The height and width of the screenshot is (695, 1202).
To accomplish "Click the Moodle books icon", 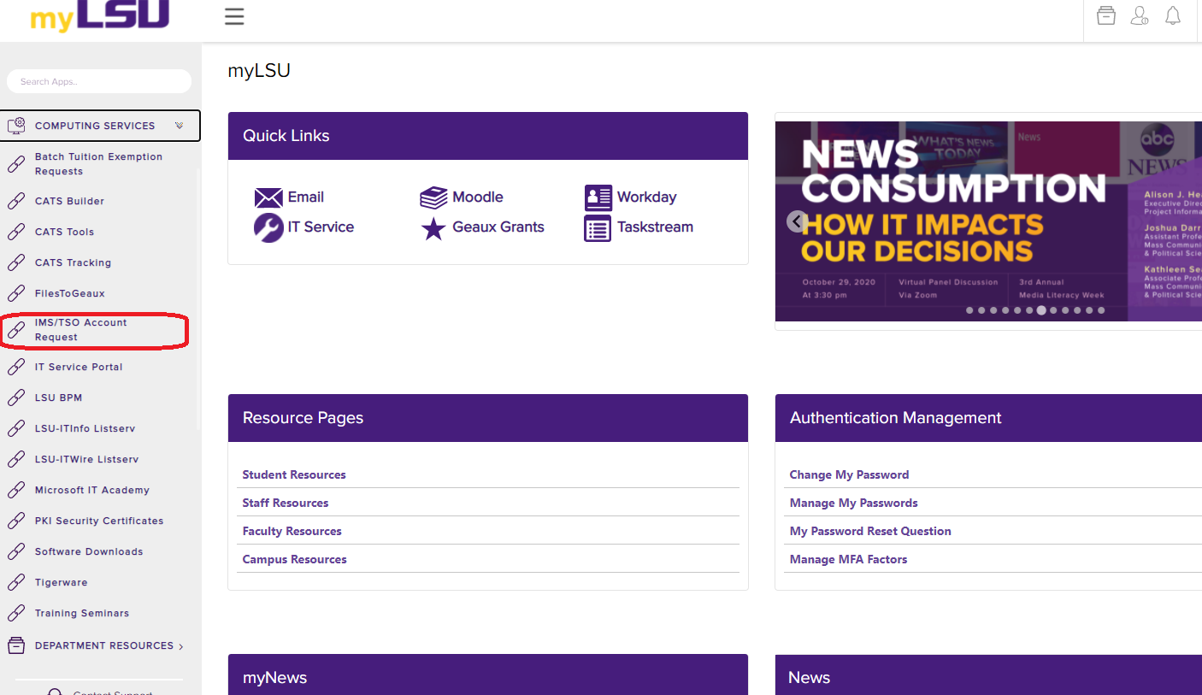I will point(433,198).
